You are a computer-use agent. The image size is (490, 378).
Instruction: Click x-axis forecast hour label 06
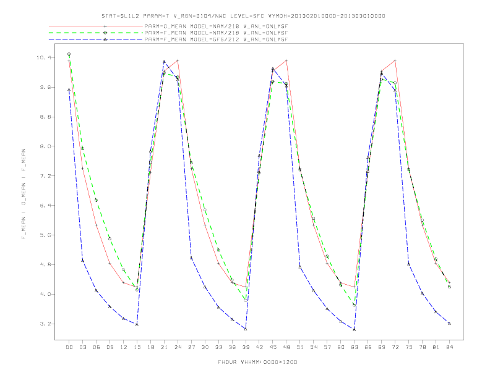click(x=97, y=347)
